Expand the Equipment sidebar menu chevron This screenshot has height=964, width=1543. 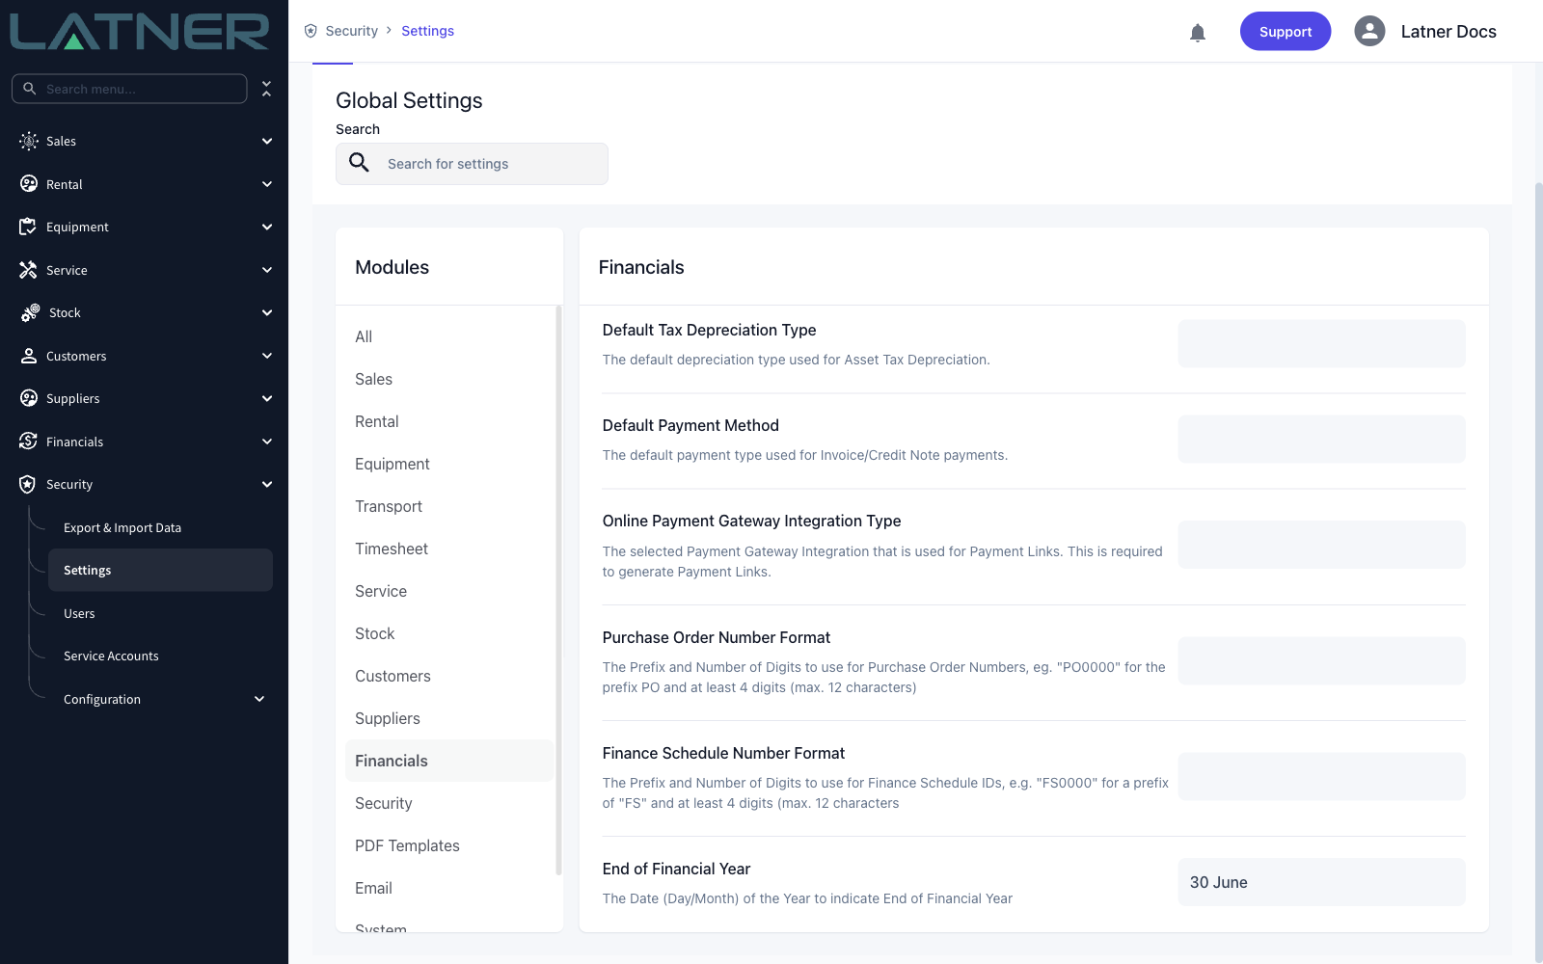(x=267, y=227)
